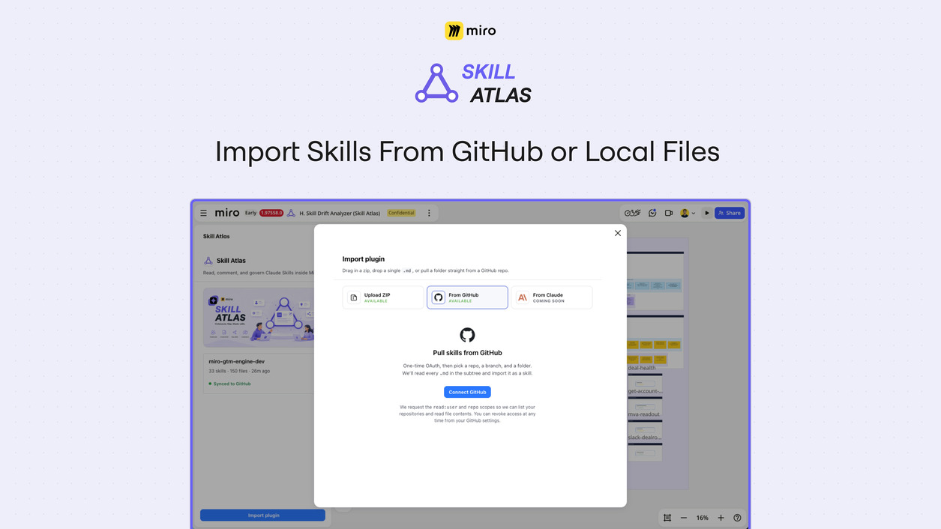Select the Upload ZIP option
Viewport: 941px width, 529px height.
383,297
